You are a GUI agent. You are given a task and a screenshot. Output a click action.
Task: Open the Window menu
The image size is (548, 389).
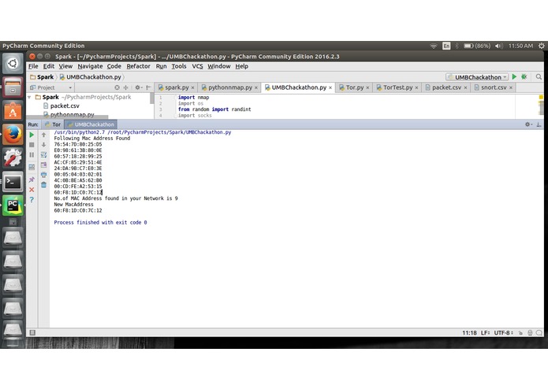click(x=218, y=66)
